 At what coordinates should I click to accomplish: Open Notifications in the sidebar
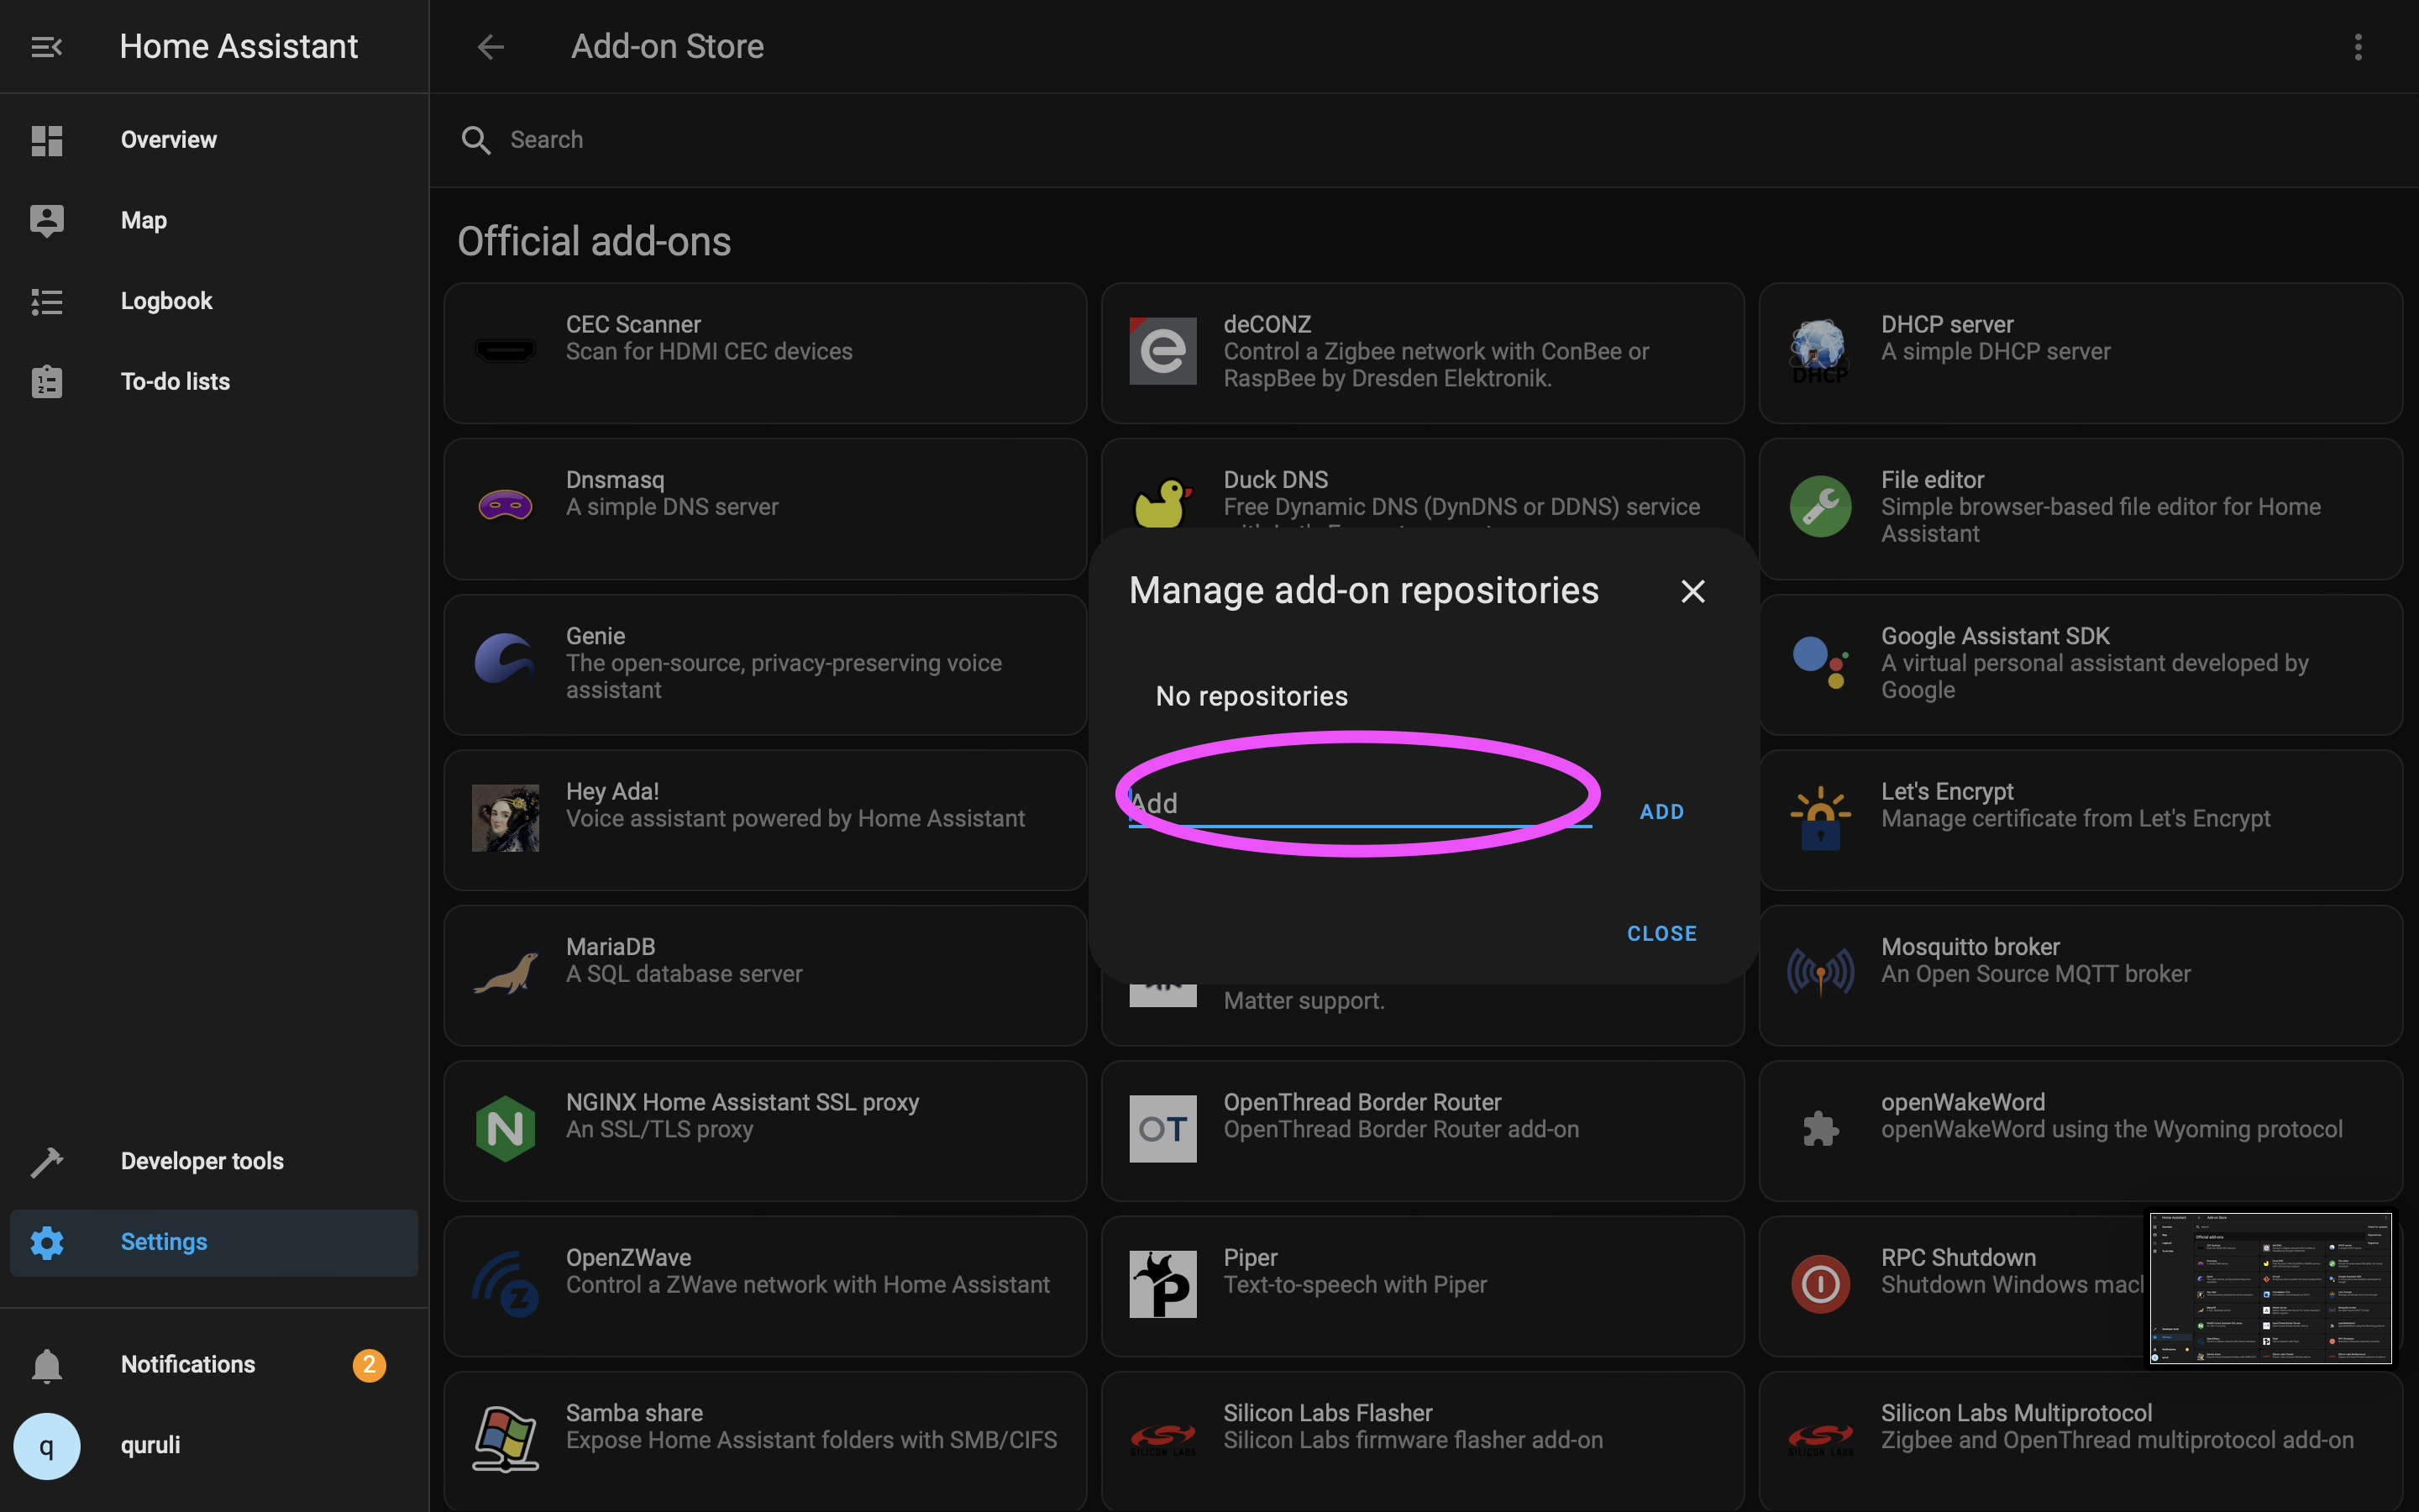(214, 1365)
